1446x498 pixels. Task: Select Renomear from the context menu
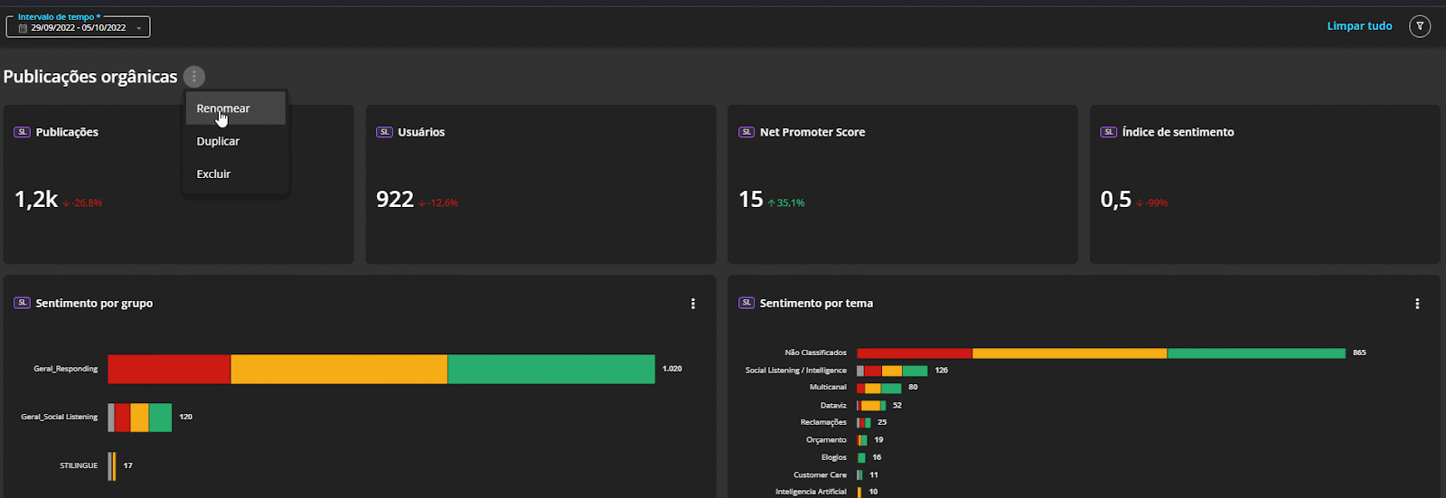[x=223, y=108]
